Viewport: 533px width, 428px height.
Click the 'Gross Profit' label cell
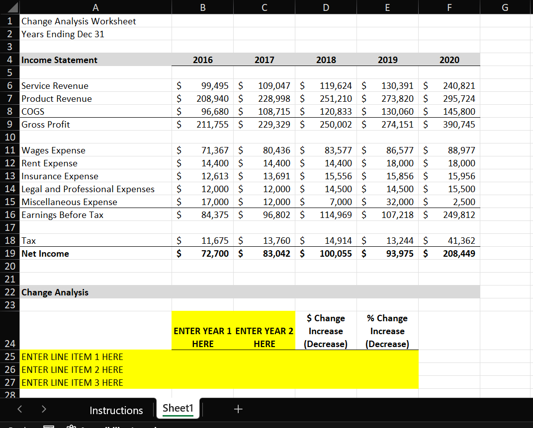[x=95, y=124]
